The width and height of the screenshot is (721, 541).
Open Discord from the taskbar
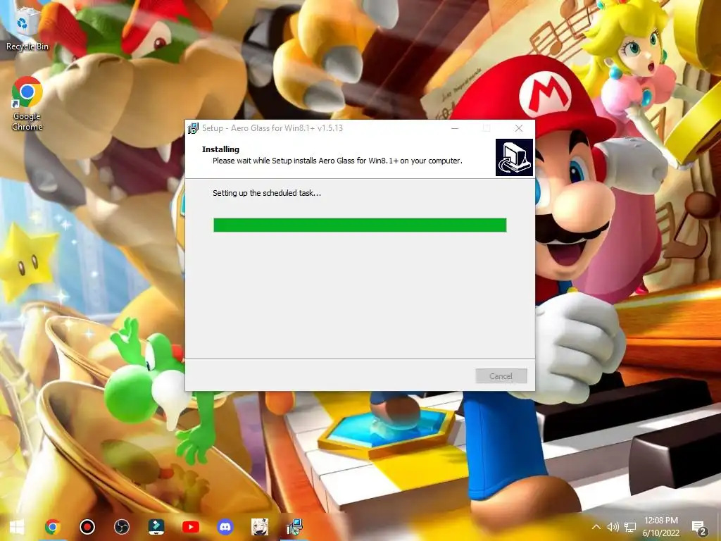click(225, 527)
